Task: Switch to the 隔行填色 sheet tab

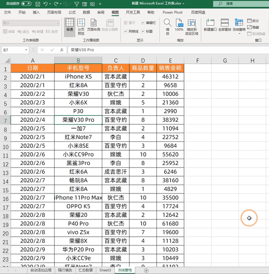Action: pos(65,271)
